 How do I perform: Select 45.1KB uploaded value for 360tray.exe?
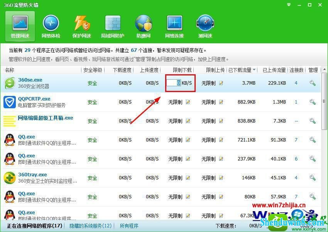pyautogui.click(x=278, y=178)
